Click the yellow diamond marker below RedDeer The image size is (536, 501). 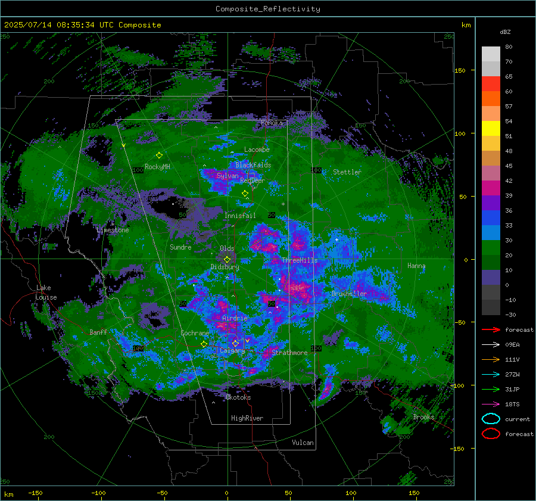[245, 194]
